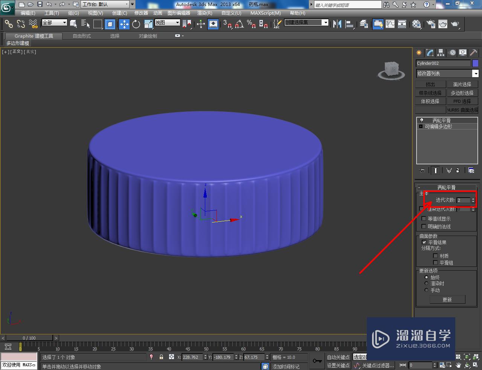This screenshot has width=482, height=370.
Task: Enable the 平滑组 separate-by checkbox
Action: (x=435, y=263)
